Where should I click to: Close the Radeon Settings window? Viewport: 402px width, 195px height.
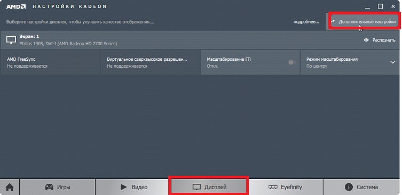(x=393, y=6)
